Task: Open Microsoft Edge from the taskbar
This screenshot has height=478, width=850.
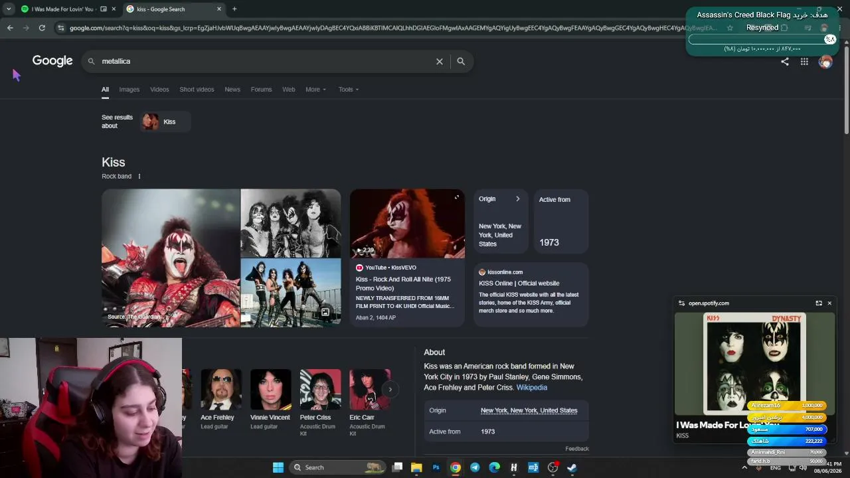Action: 494,467
